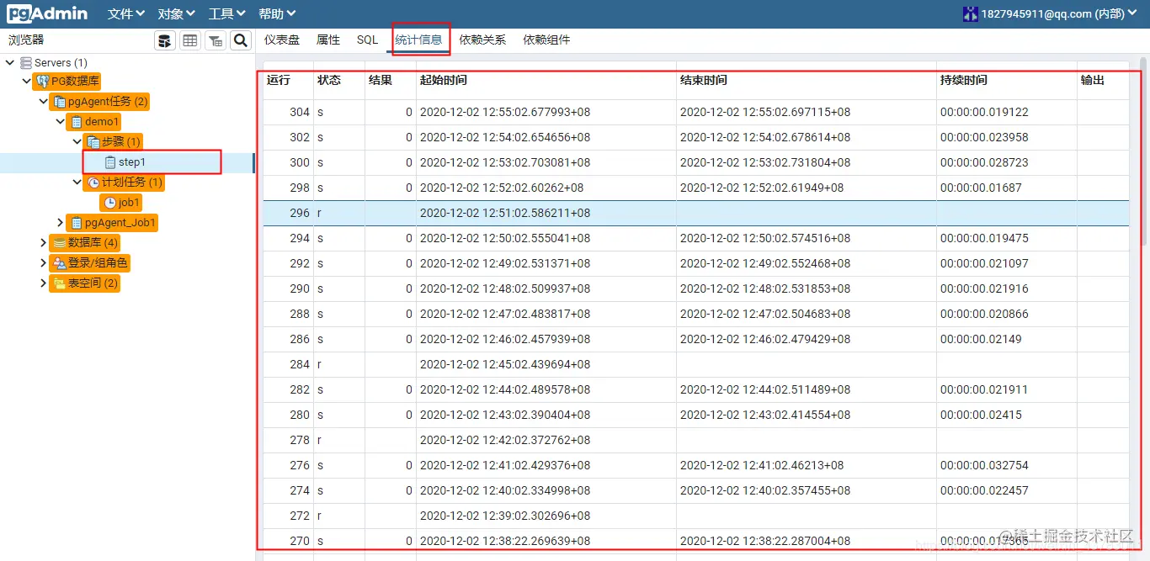
Task: Select the pgAgent_Job1 tree item
Action: 120,223
